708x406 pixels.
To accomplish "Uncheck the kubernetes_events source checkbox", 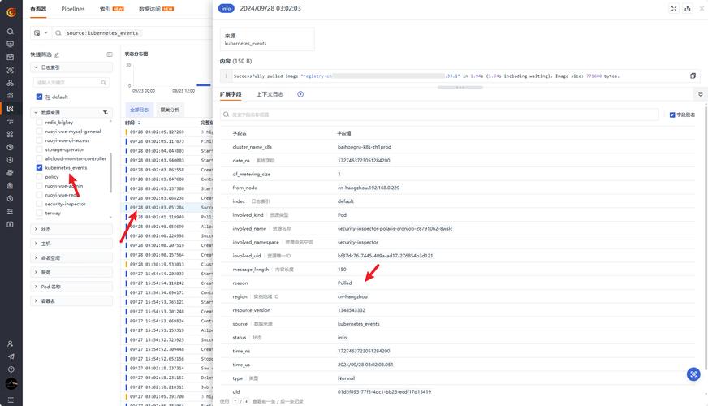I will (39, 167).
